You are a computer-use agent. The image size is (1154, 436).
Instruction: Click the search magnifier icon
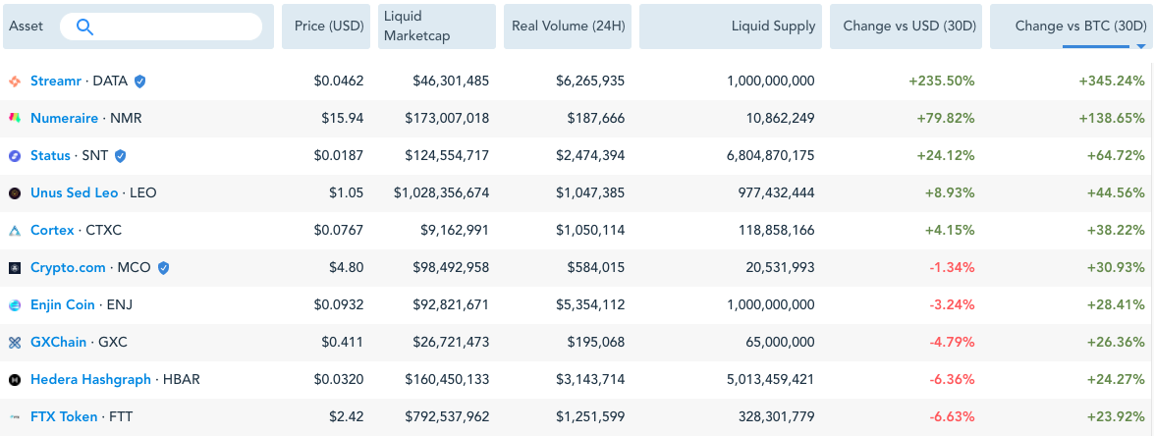click(x=84, y=27)
